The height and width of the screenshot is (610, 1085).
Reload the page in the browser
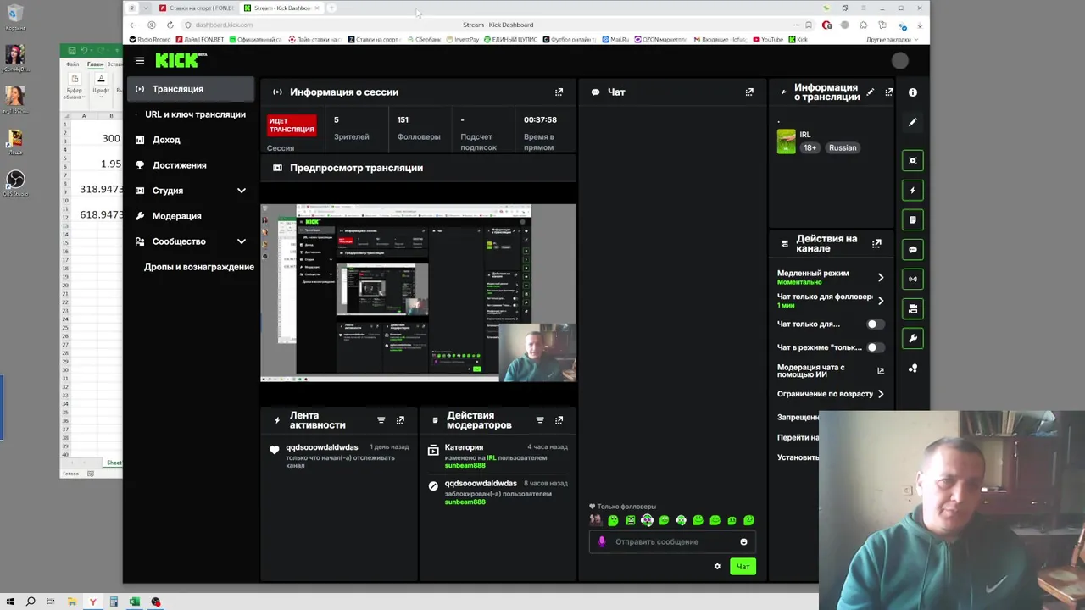(170, 25)
